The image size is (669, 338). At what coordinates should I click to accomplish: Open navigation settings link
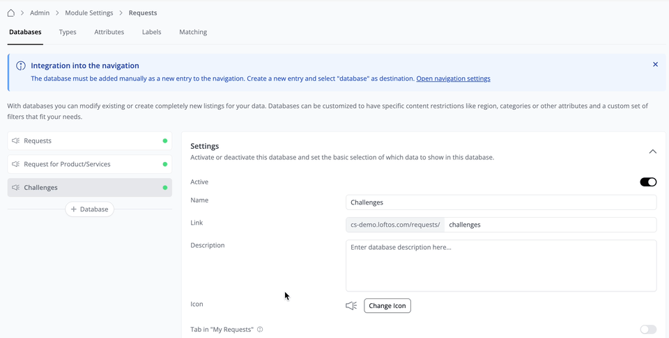[x=453, y=79]
